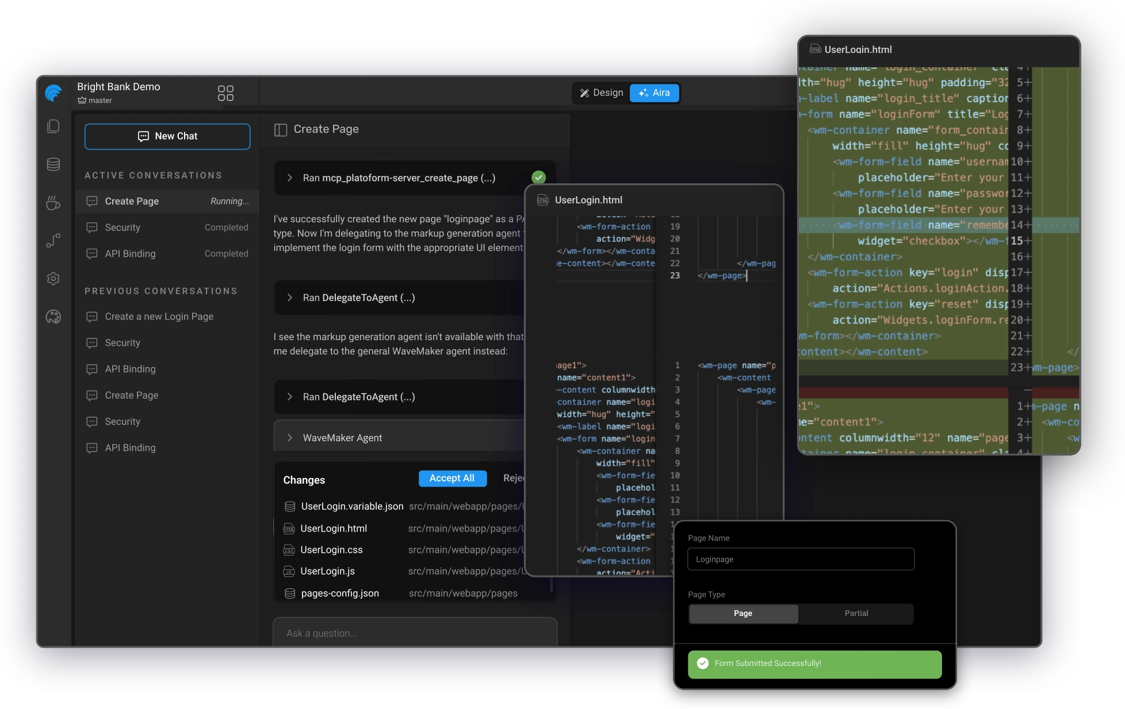Click the New Chat button
The width and height of the screenshot is (1125, 709).
click(x=167, y=136)
